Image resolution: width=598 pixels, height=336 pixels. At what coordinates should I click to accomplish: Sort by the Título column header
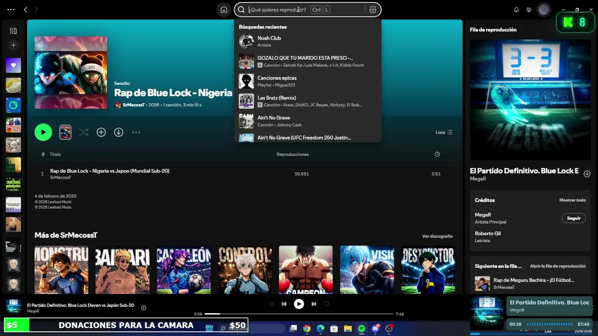click(x=55, y=154)
